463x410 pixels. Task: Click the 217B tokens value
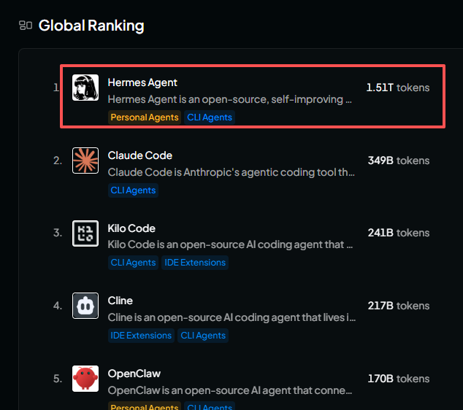click(x=399, y=306)
